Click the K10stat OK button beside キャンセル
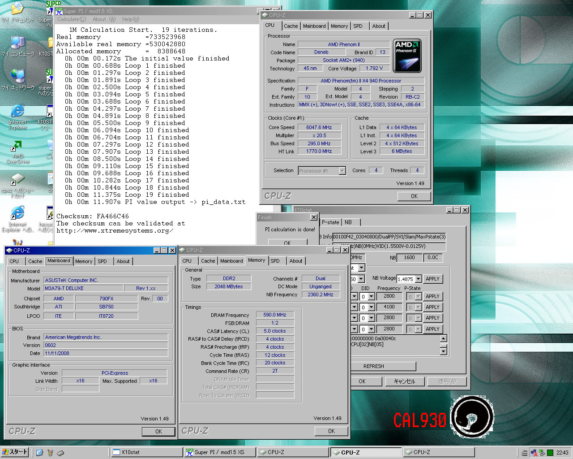 (362, 381)
